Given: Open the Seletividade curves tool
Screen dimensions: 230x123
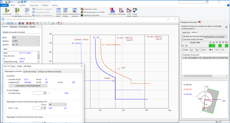Looking at the screenshot, I should coord(122,11).
